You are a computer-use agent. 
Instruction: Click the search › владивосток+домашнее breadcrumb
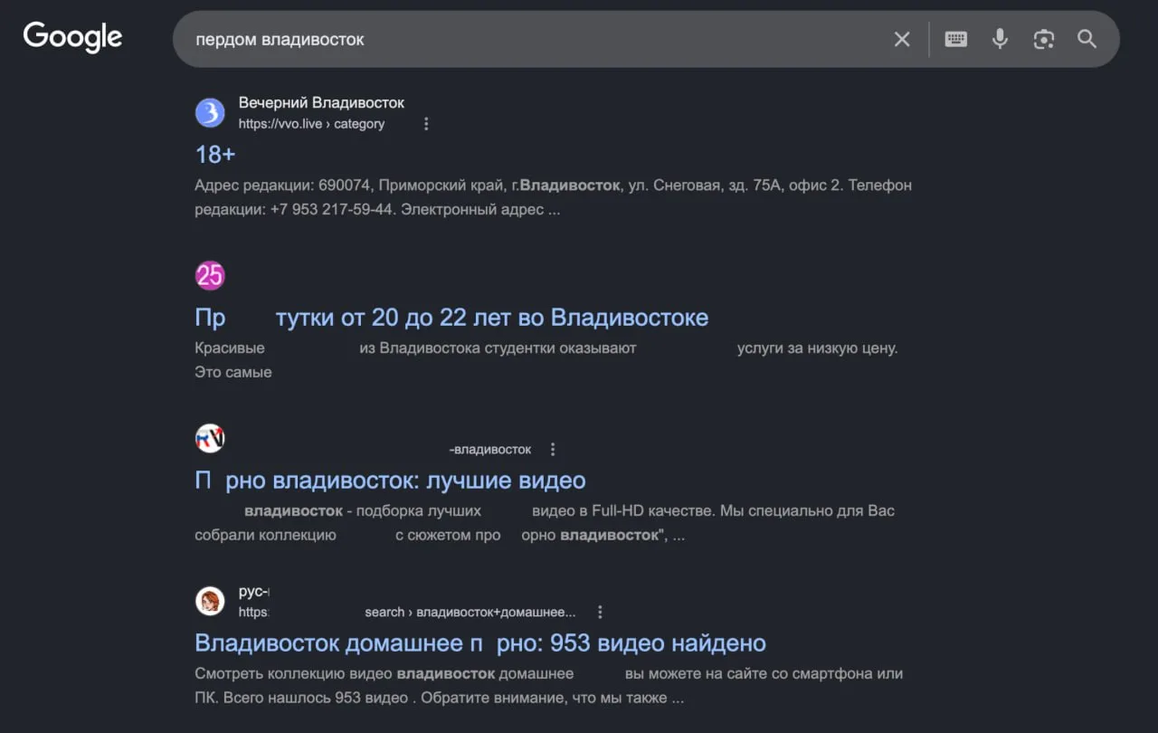click(x=470, y=613)
